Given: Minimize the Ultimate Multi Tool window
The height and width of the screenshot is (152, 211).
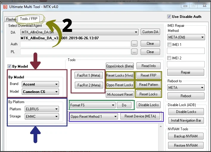Looking at the screenshot, I should (185, 6).
